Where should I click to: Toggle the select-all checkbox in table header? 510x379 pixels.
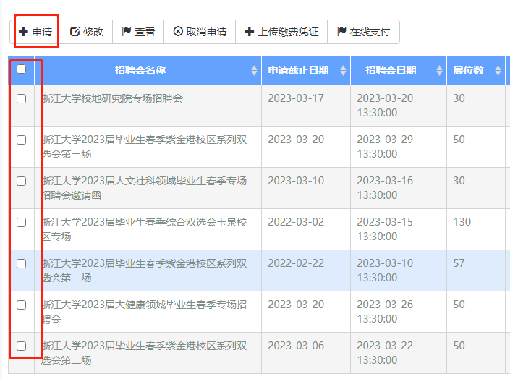pos(21,69)
